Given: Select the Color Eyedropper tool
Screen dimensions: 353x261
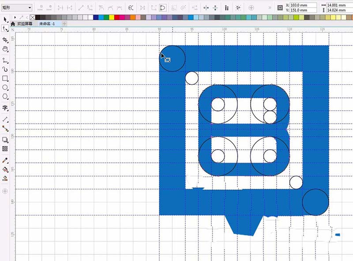Looking at the screenshot, I should coord(5,160).
